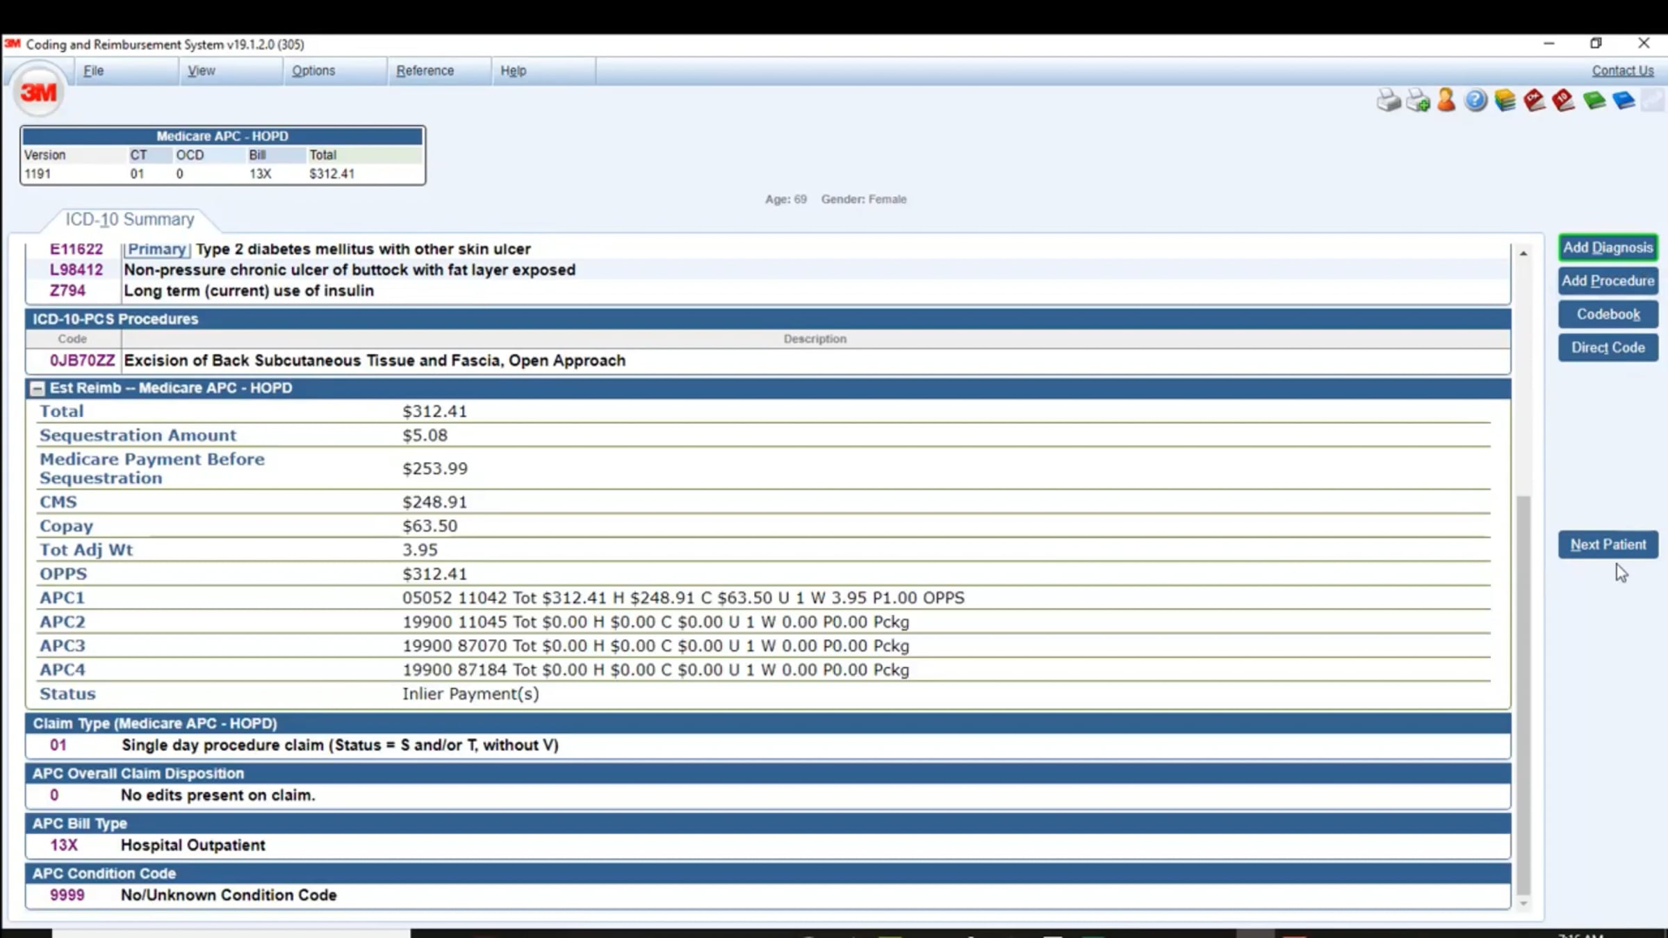This screenshot has width=1668, height=938.
Task: Click APC bill type code 13X
Action: coord(63,845)
